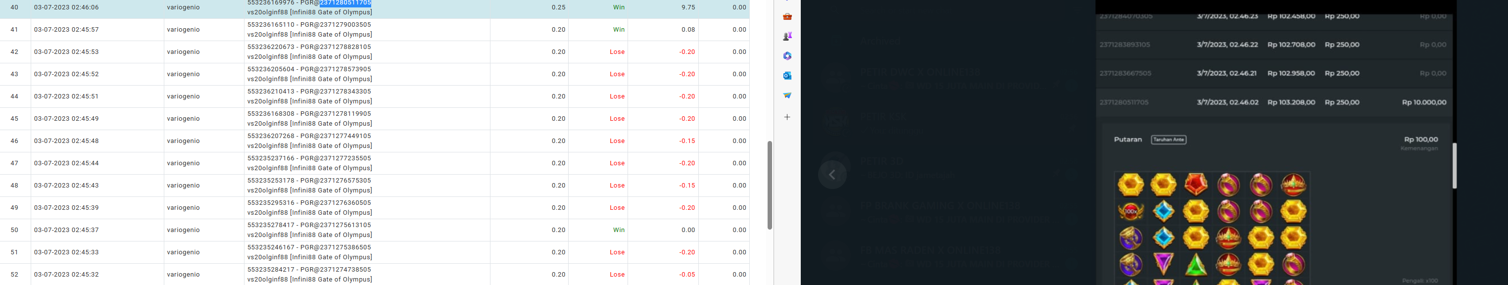Click the 9.75 win amount in row 40
Image resolution: width=1508 pixels, height=285 pixels.
pyautogui.click(x=688, y=7)
